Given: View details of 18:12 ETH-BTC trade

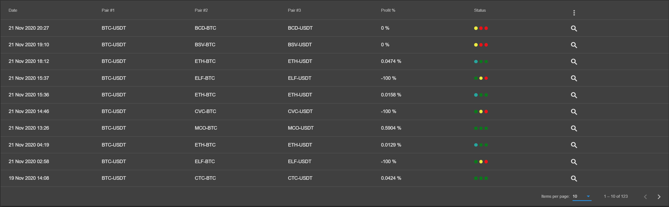Looking at the screenshot, I should coord(574,62).
